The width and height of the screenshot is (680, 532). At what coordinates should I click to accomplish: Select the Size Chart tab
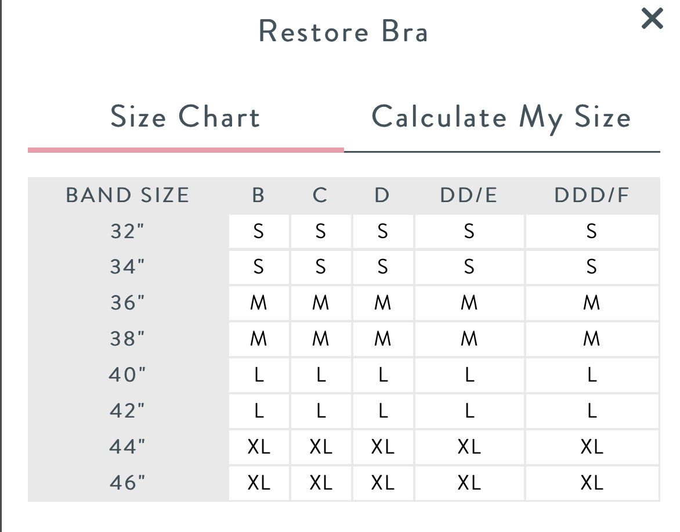coord(185,117)
